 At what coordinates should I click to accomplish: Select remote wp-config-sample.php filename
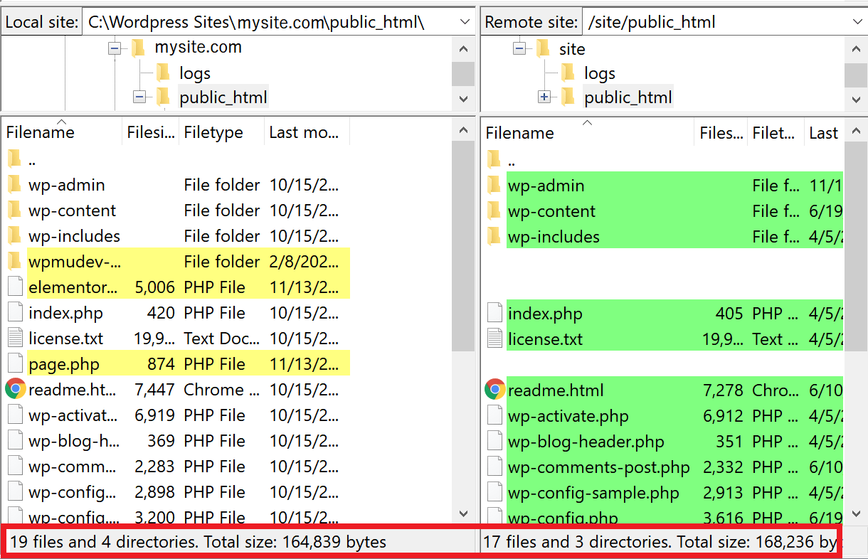point(593,493)
